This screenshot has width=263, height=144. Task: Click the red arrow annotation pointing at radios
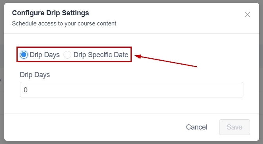[x=166, y=61]
